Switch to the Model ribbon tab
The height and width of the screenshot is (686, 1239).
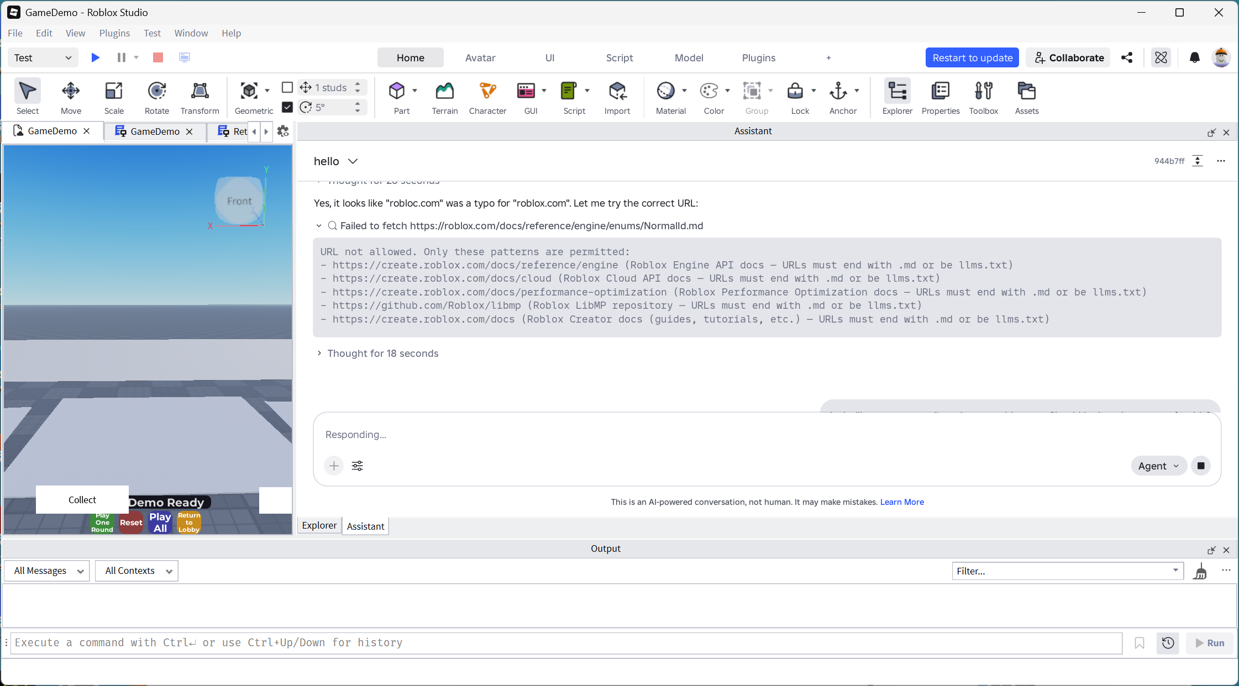pos(689,58)
